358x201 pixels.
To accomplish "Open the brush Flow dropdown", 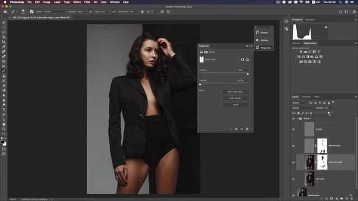I will 109,12.
